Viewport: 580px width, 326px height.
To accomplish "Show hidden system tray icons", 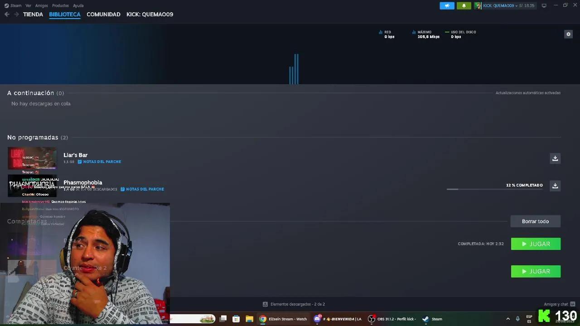I will pyautogui.click(x=508, y=319).
